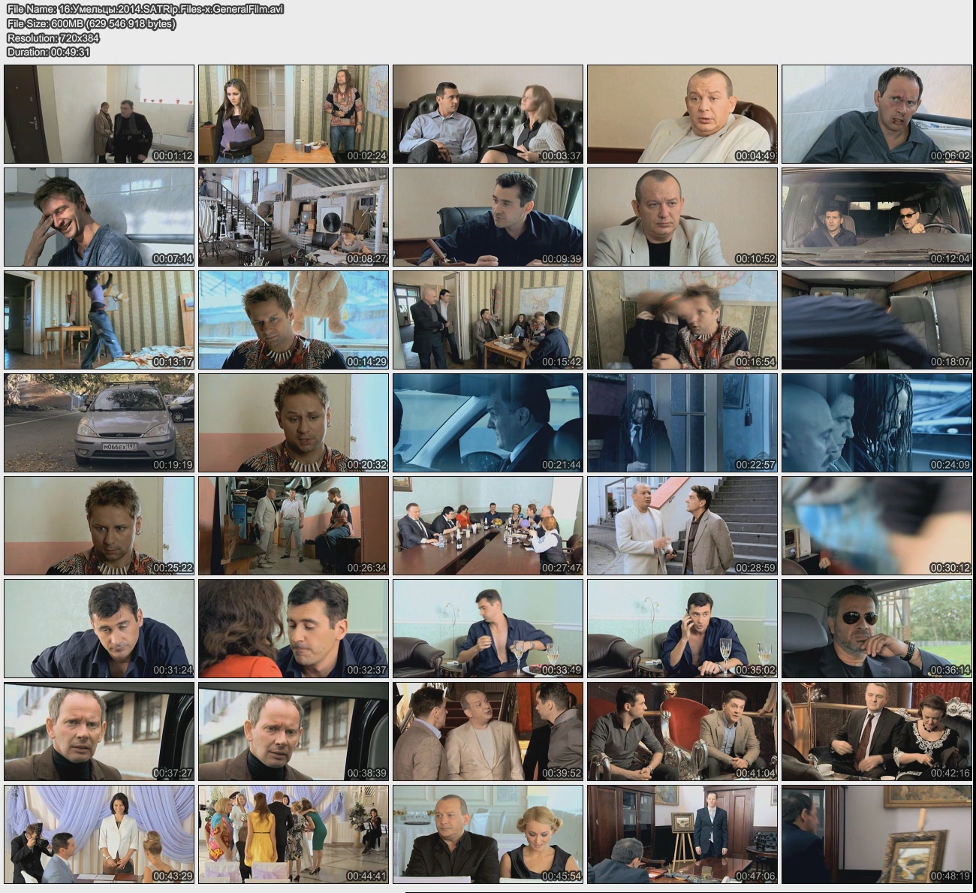Select the thumbnail timestamped 00:08:27 with staircase

click(x=294, y=217)
